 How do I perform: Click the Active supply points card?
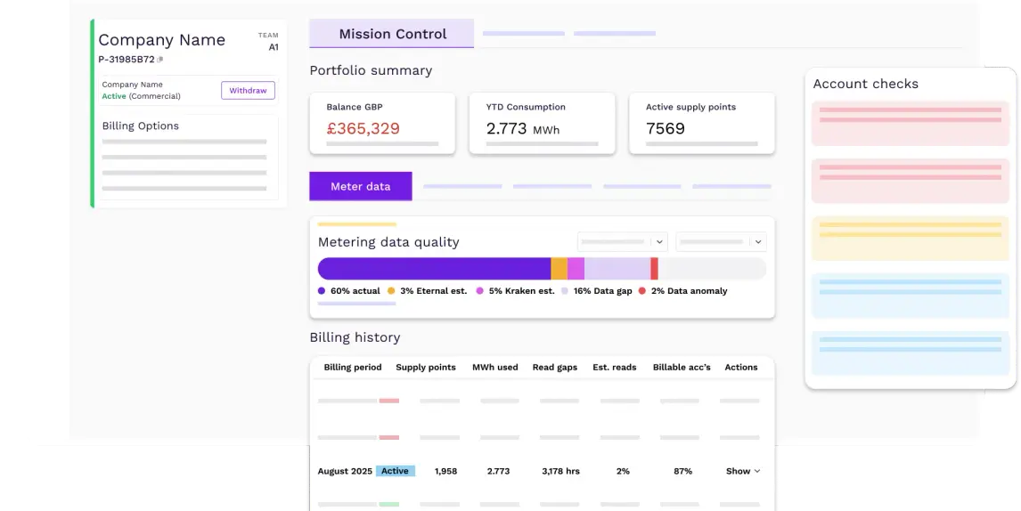(x=701, y=124)
